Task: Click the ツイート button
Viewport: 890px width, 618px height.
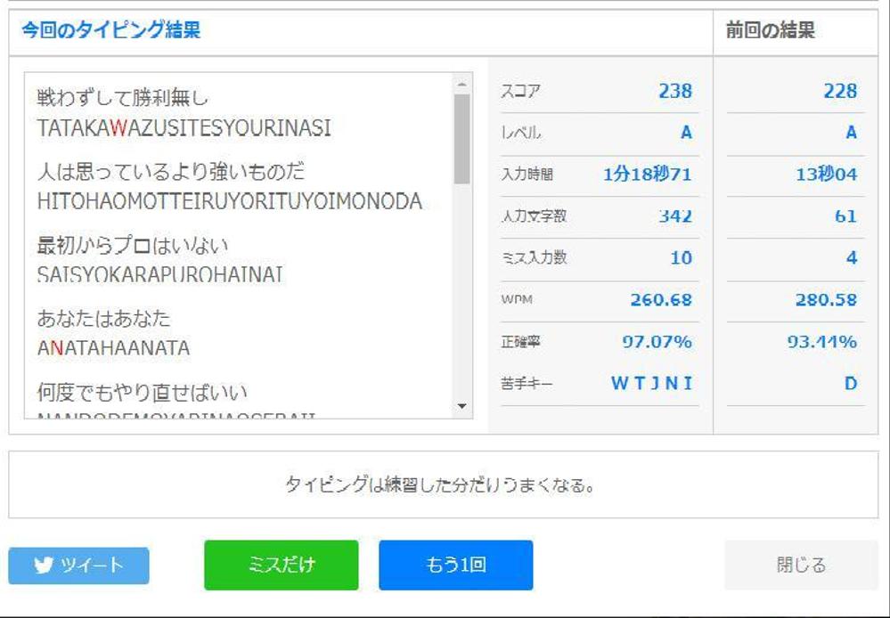Action: pyautogui.click(x=79, y=565)
